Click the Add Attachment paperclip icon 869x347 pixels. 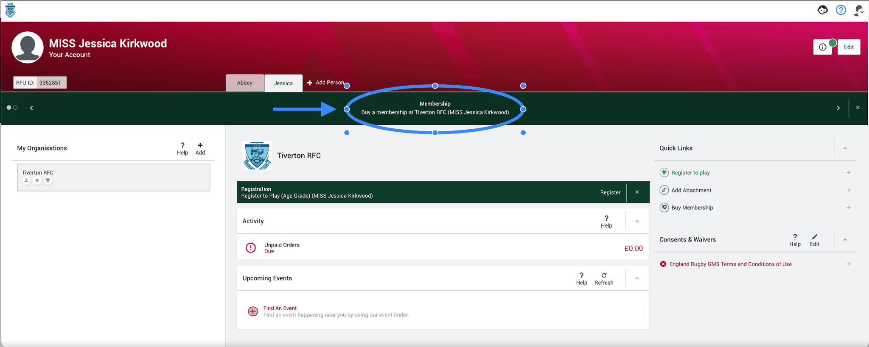click(x=664, y=190)
